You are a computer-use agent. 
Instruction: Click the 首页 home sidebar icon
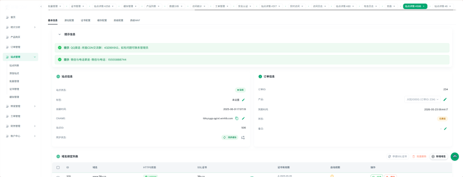[x=7, y=17]
